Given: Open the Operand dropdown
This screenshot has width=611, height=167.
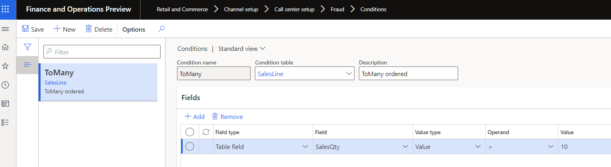Looking at the screenshot, I should (550, 147).
